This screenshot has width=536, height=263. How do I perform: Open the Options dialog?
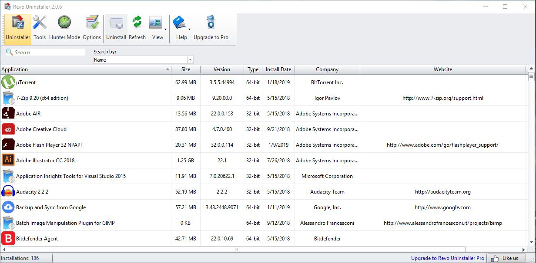point(92,28)
